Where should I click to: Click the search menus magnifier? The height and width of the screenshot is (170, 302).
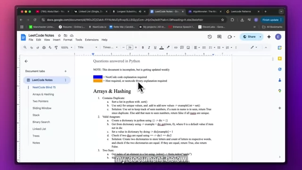tap(25, 47)
